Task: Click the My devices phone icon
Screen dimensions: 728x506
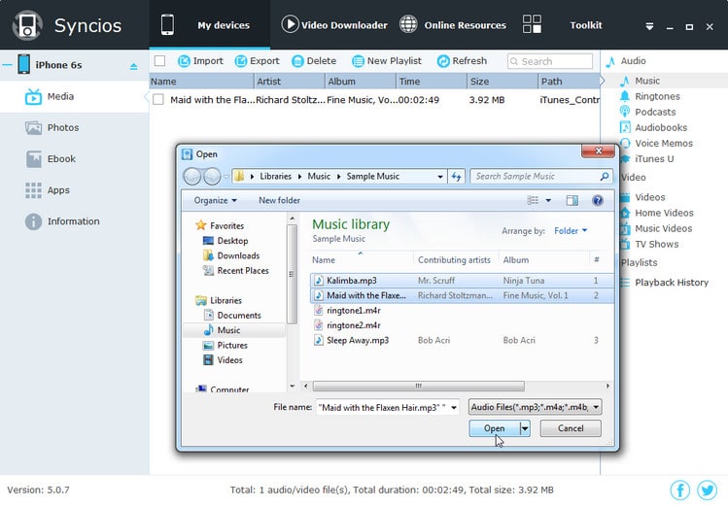Action: pyautogui.click(x=167, y=24)
